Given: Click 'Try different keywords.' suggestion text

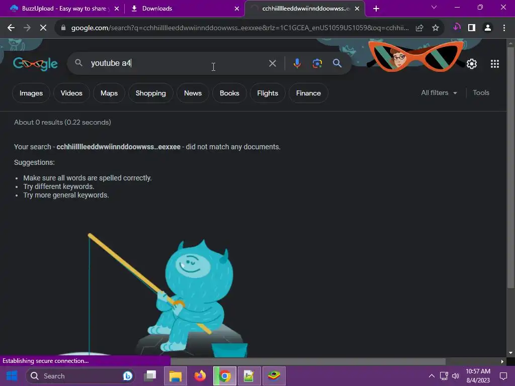Looking at the screenshot, I should point(59,186).
